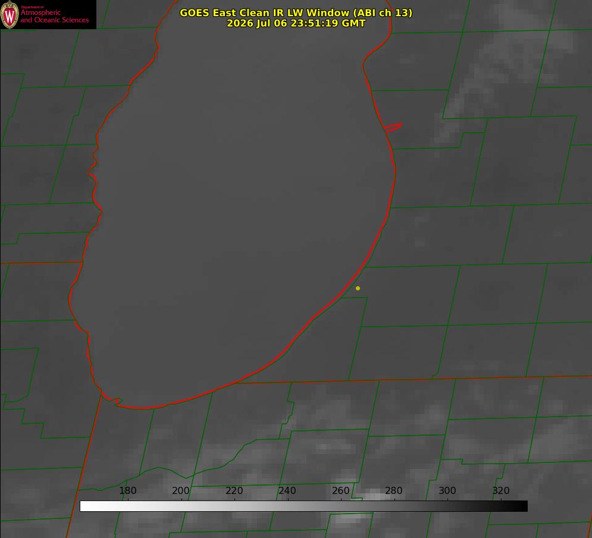Select the 200 colorbar tick label
This screenshot has width=592, height=538.
[x=181, y=490]
